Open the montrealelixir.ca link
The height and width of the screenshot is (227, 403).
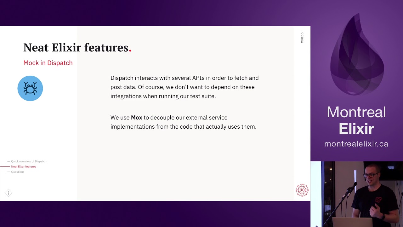356,144
